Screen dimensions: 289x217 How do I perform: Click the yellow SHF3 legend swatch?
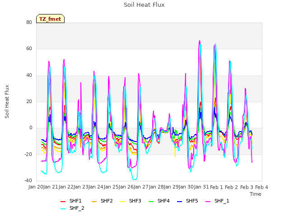pos(122,202)
